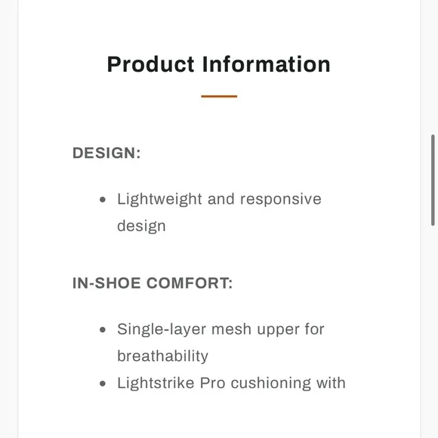Click the word responsive in design bullet

[281, 200]
